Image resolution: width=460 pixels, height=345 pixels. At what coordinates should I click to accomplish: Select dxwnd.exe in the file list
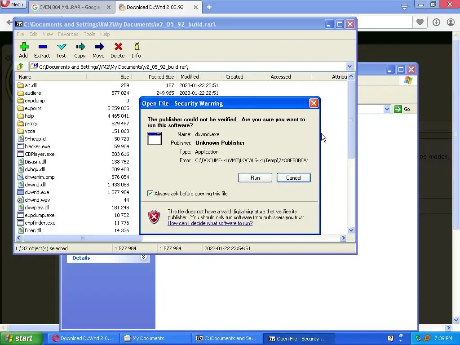(x=37, y=192)
